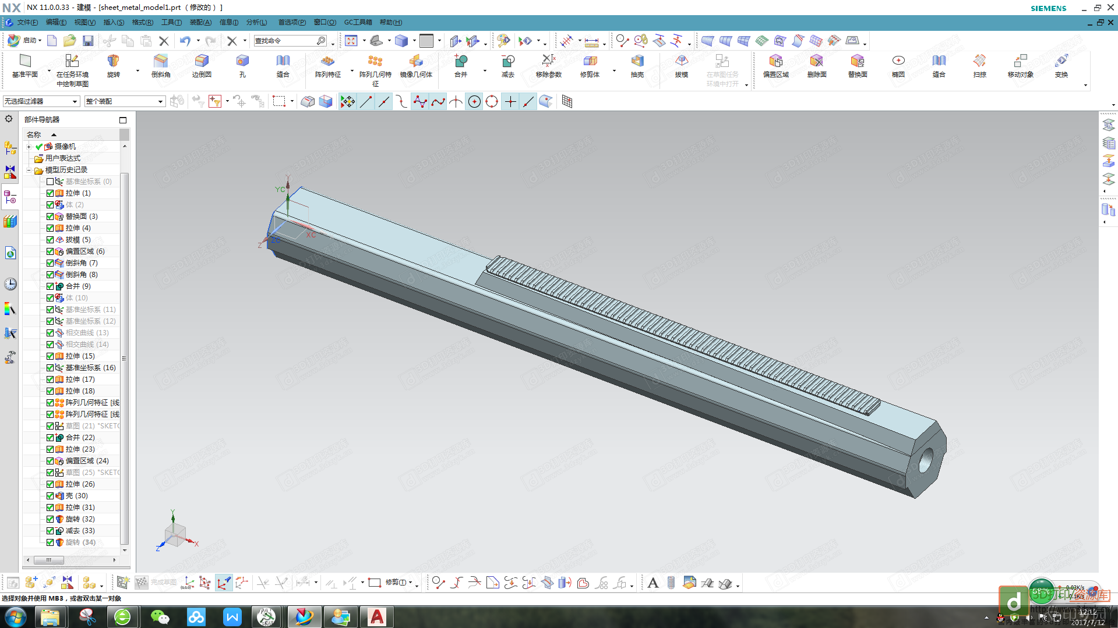
Task: Toggle checkbox for 拔模 (5) feature
Action: 50,240
